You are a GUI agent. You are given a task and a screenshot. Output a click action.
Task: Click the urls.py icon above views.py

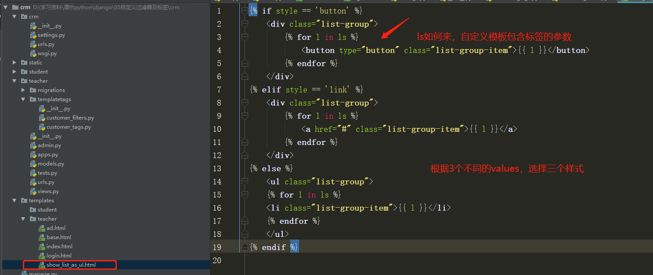(x=33, y=182)
